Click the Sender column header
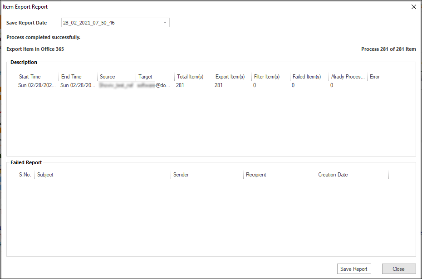Image resolution: width=422 pixels, height=279 pixels. [207, 175]
